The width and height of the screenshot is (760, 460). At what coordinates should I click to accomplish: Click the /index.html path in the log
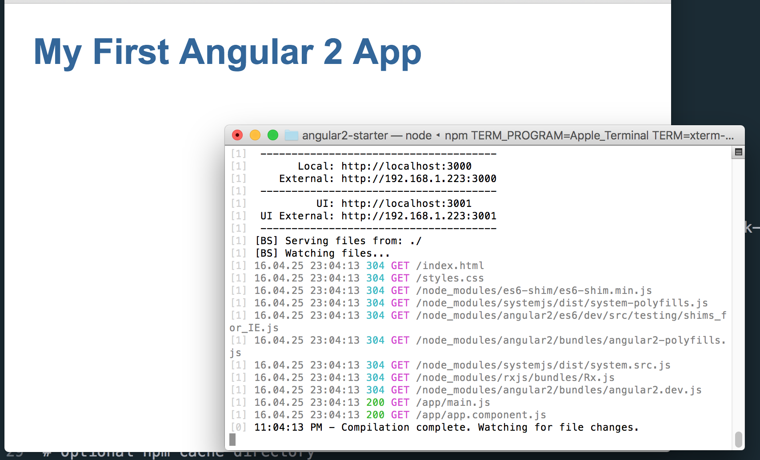click(450, 266)
